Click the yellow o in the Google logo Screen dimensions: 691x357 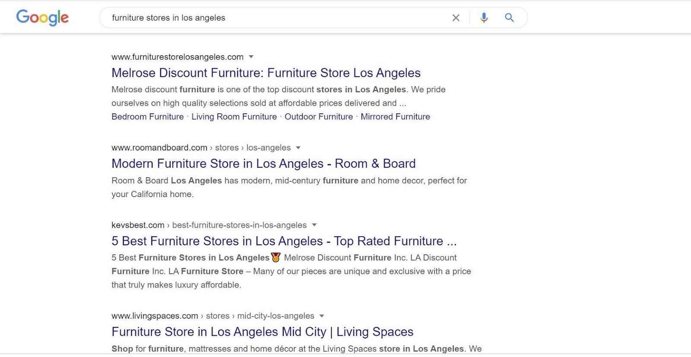tap(44, 19)
